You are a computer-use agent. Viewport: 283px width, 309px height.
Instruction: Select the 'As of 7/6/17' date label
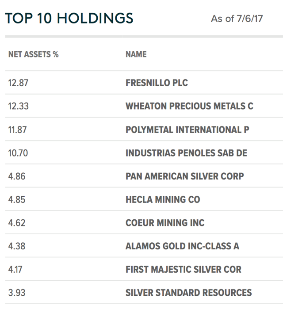click(x=237, y=19)
